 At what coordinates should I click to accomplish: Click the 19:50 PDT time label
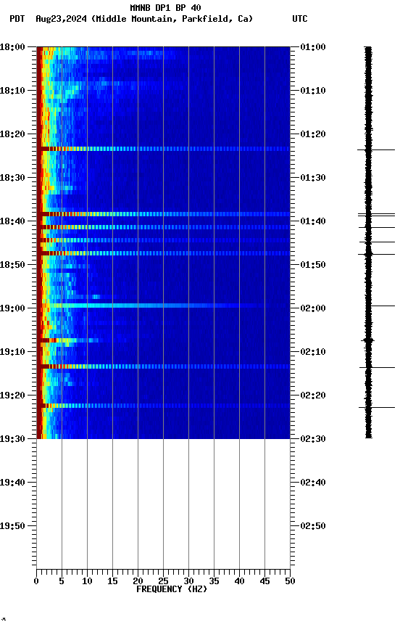[12, 526]
